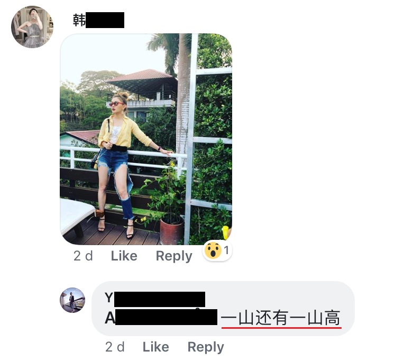The width and height of the screenshot is (395, 360).
Task: Open the reply author's round profile avatar
Action: 72,300
